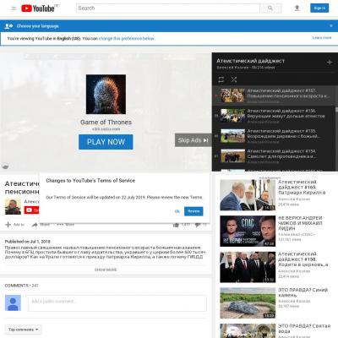
Task: Open ЭТО ПРАВДА? Синий камень thumbnail
Action: (x=248, y=303)
